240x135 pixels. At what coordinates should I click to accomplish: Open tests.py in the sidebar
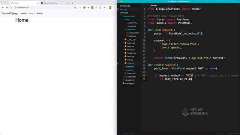click(x=130, y=57)
